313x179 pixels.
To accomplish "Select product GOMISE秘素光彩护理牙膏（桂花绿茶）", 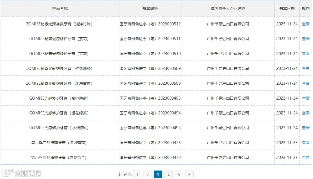I will coord(59,68).
